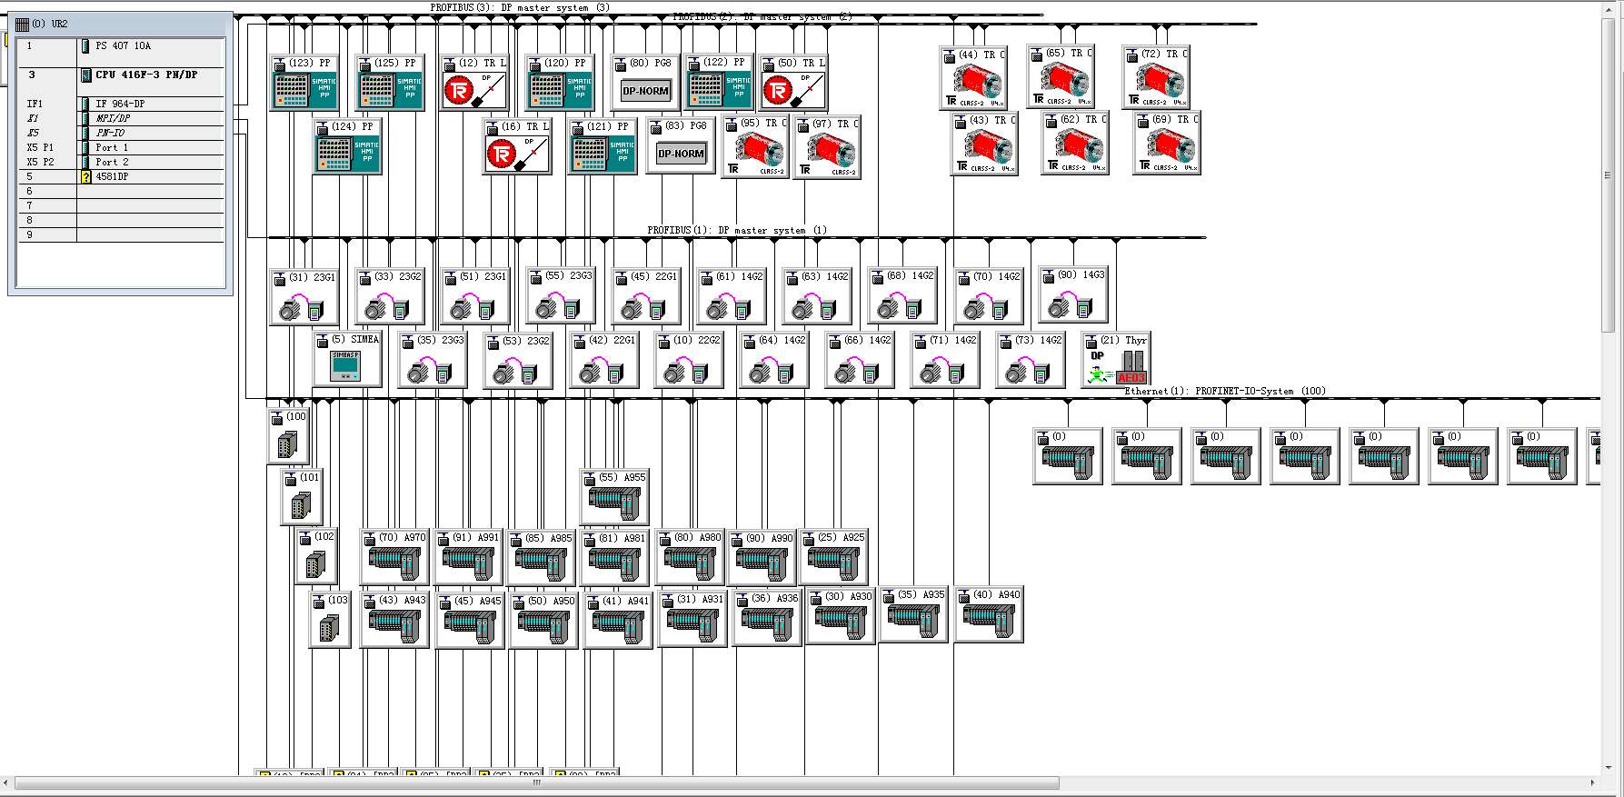Click the Ethernet(1) PROFINET-IO-System label

(1224, 392)
